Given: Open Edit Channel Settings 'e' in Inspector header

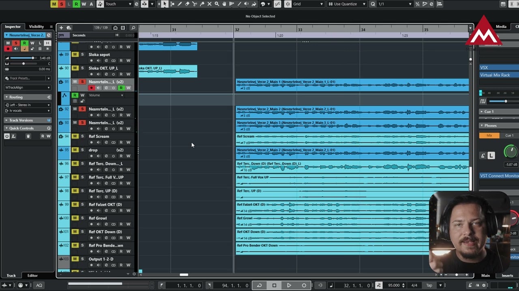Looking at the screenshot, I should pyautogui.click(x=49, y=35).
